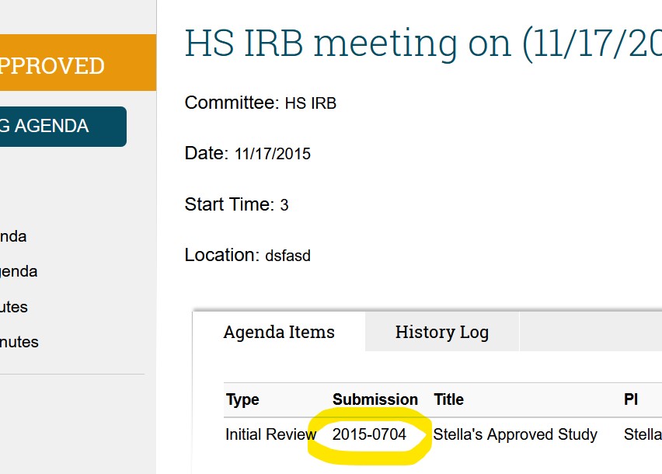Image resolution: width=662 pixels, height=474 pixels.
Task: Open the sidebar link ending in "genda"
Action: pyautogui.click(x=19, y=271)
